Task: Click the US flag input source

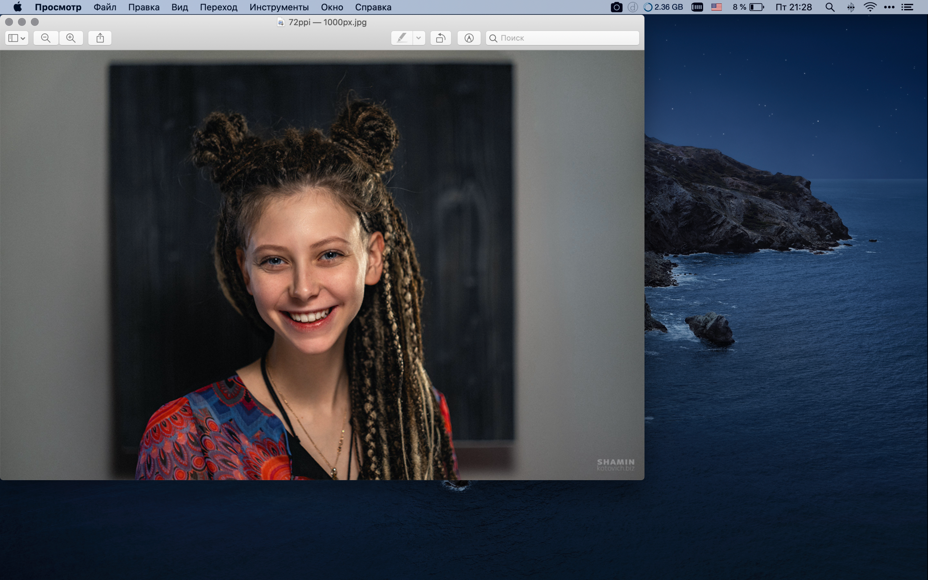Action: click(x=716, y=7)
